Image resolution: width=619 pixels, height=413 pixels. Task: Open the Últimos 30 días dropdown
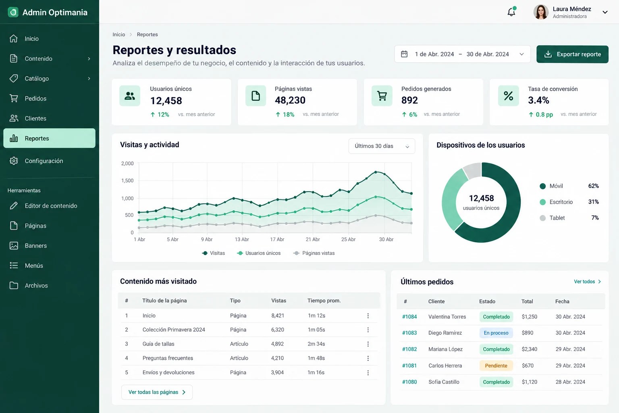tap(382, 146)
